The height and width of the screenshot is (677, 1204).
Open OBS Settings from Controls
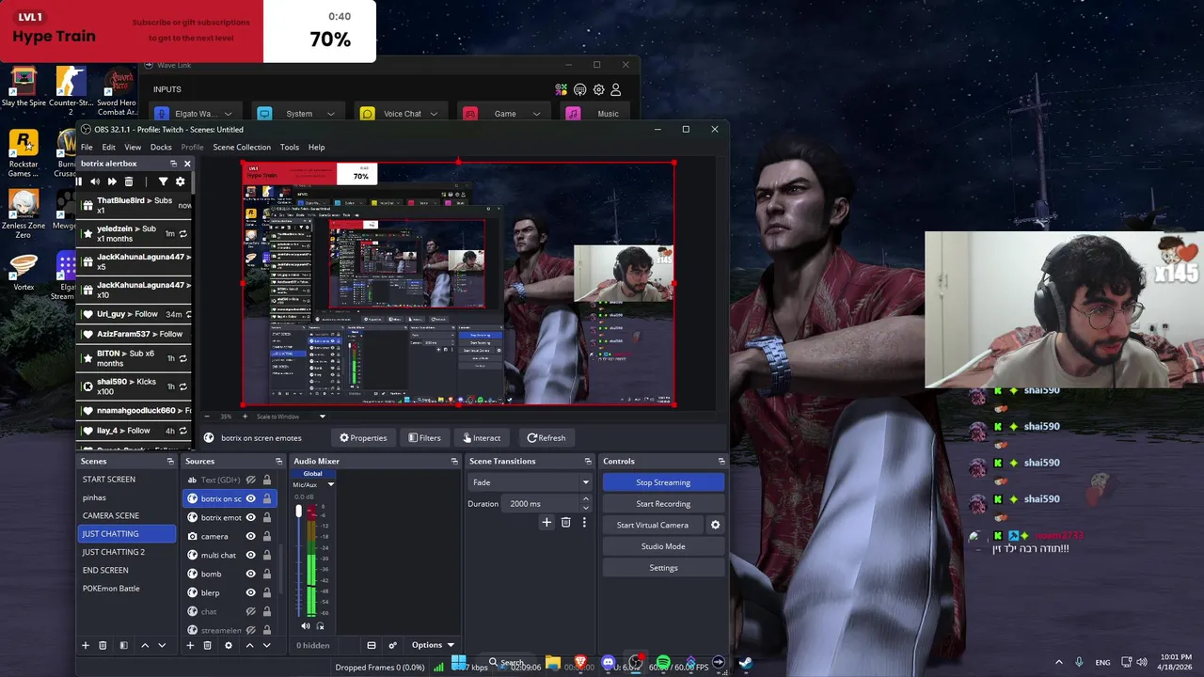click(663, 568)
